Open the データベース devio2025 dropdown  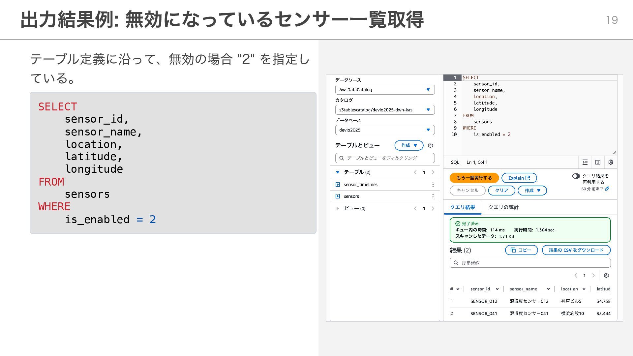tap(385, 130)
